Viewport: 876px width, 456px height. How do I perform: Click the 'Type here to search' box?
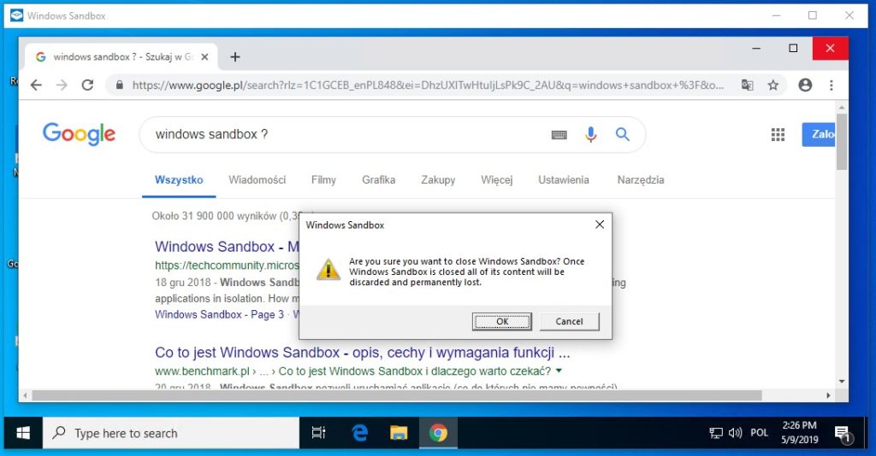(x=171, y=433)
